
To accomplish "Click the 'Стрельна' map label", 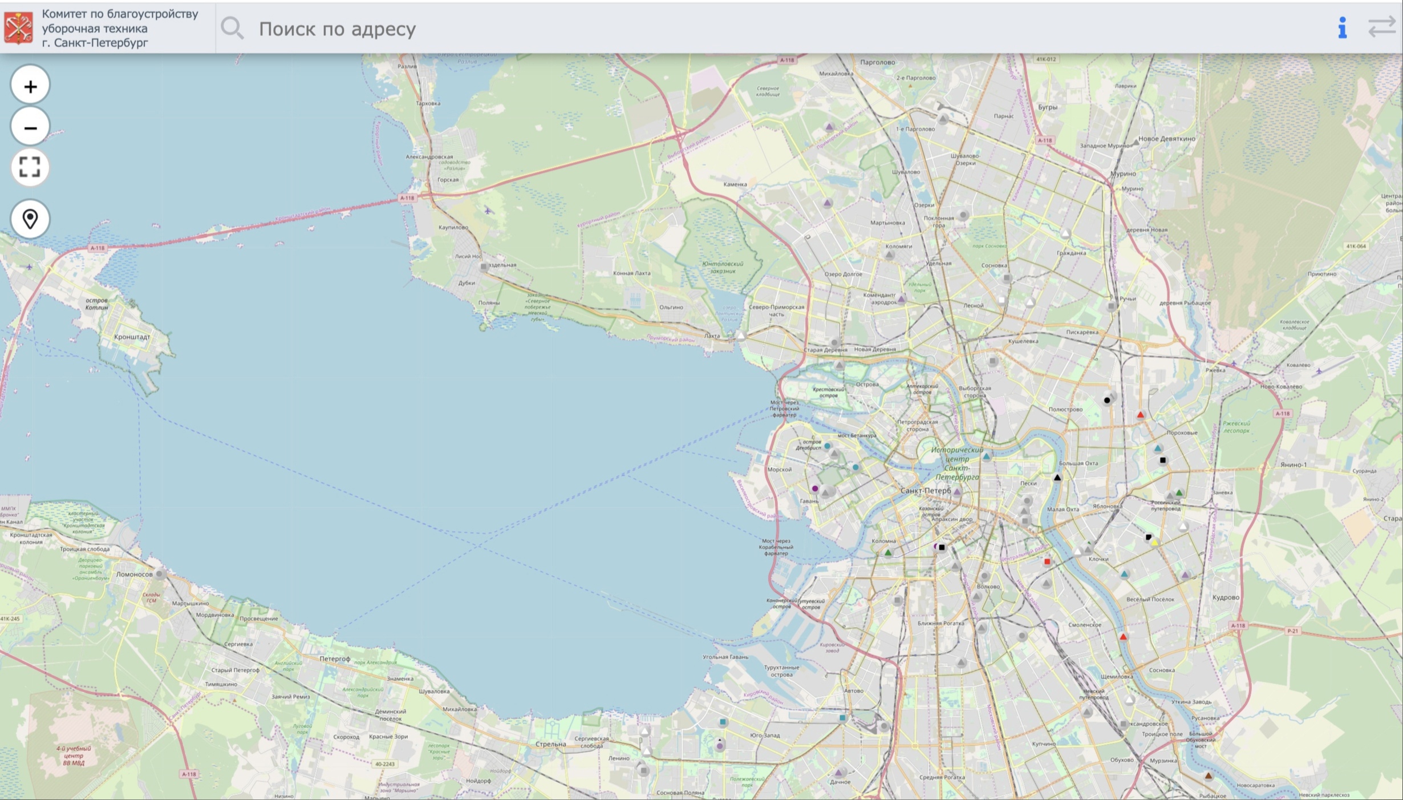I will point(550,744).
